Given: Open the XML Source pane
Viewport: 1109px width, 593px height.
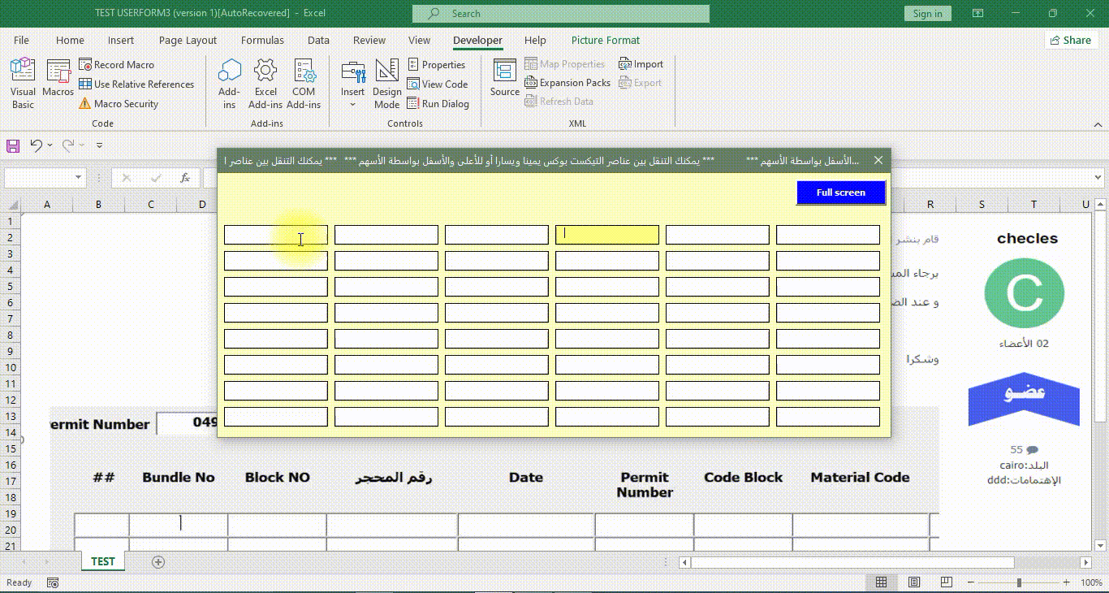Looking at the screenshot, I should click(x=505, y=78).
